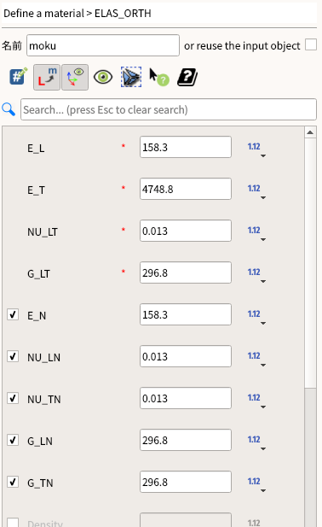Open the dropdown arrow next to NU_LT value
322x527 pixels.
coord(263,240)
